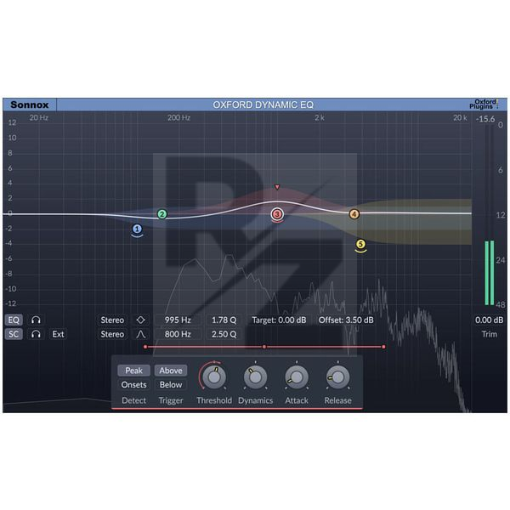Select EQ band node 1

137,229
